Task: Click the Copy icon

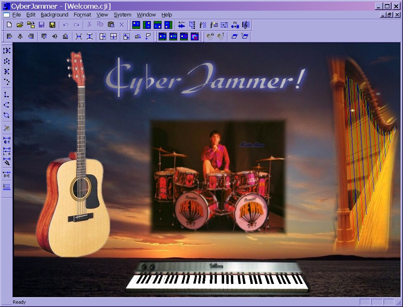Action: click(100, 25)
